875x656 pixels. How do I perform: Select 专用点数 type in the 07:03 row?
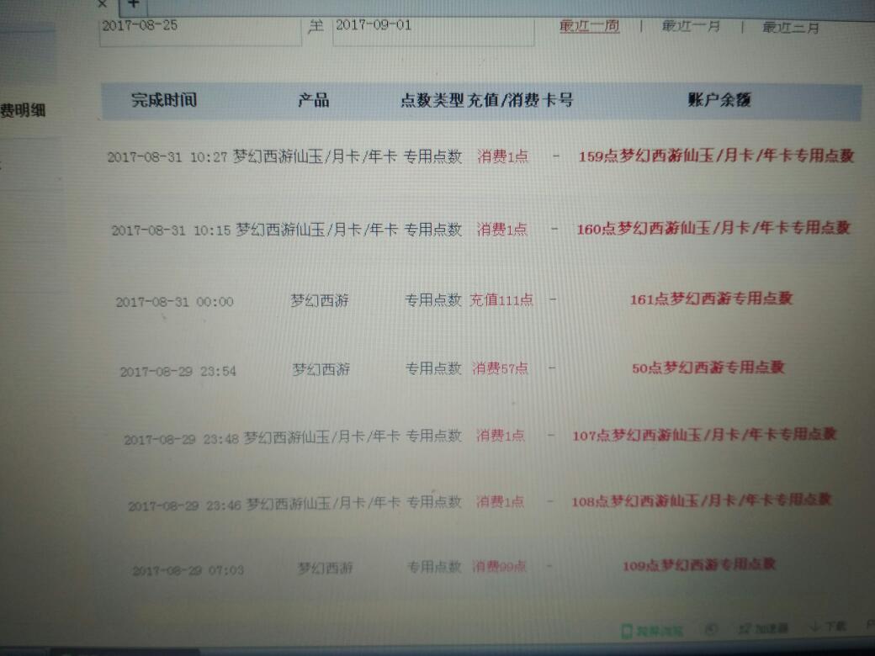click(435, 568)
